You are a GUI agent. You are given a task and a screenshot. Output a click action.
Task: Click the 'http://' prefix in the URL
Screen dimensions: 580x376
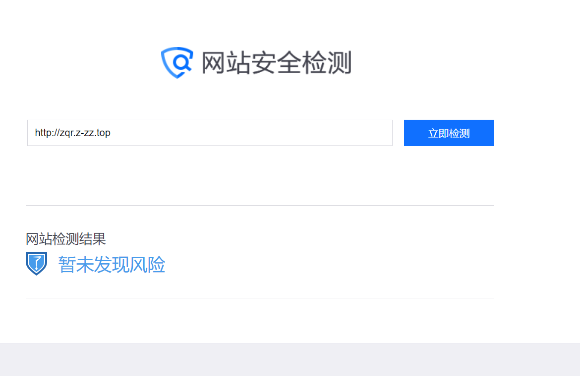(47, 133)
